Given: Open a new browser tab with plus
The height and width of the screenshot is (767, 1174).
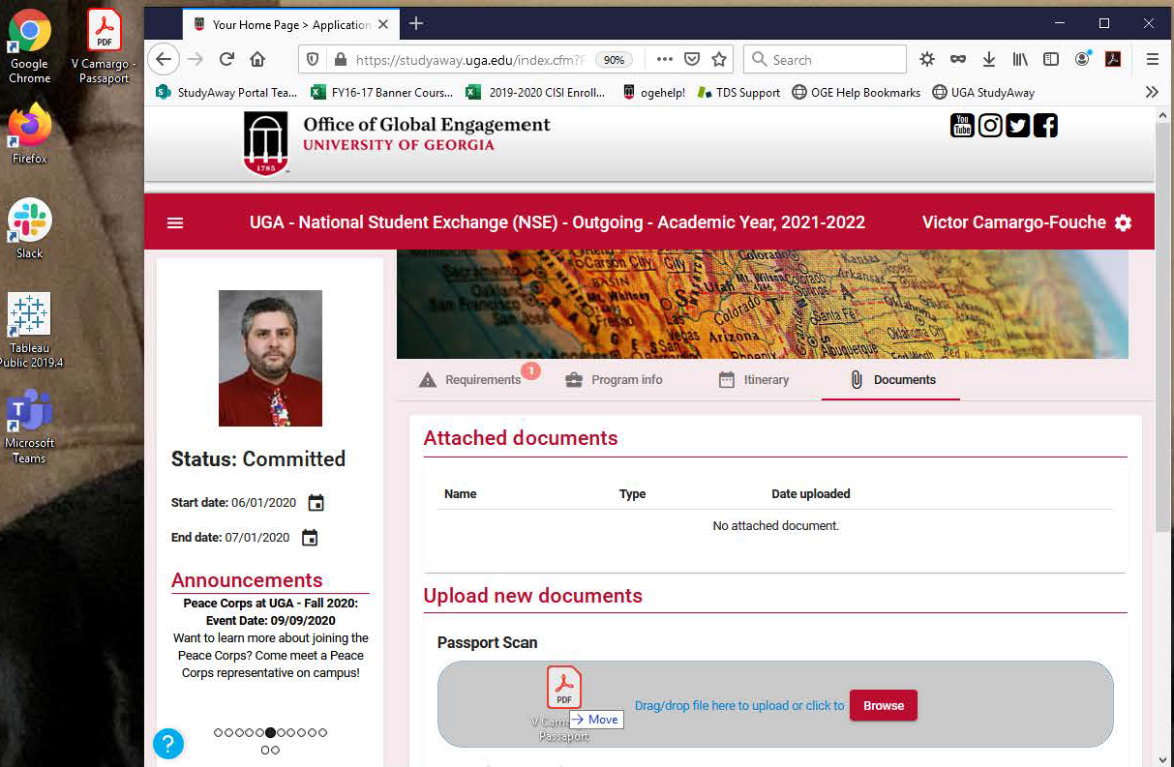Looking at the screenshot, I should 416,23.
